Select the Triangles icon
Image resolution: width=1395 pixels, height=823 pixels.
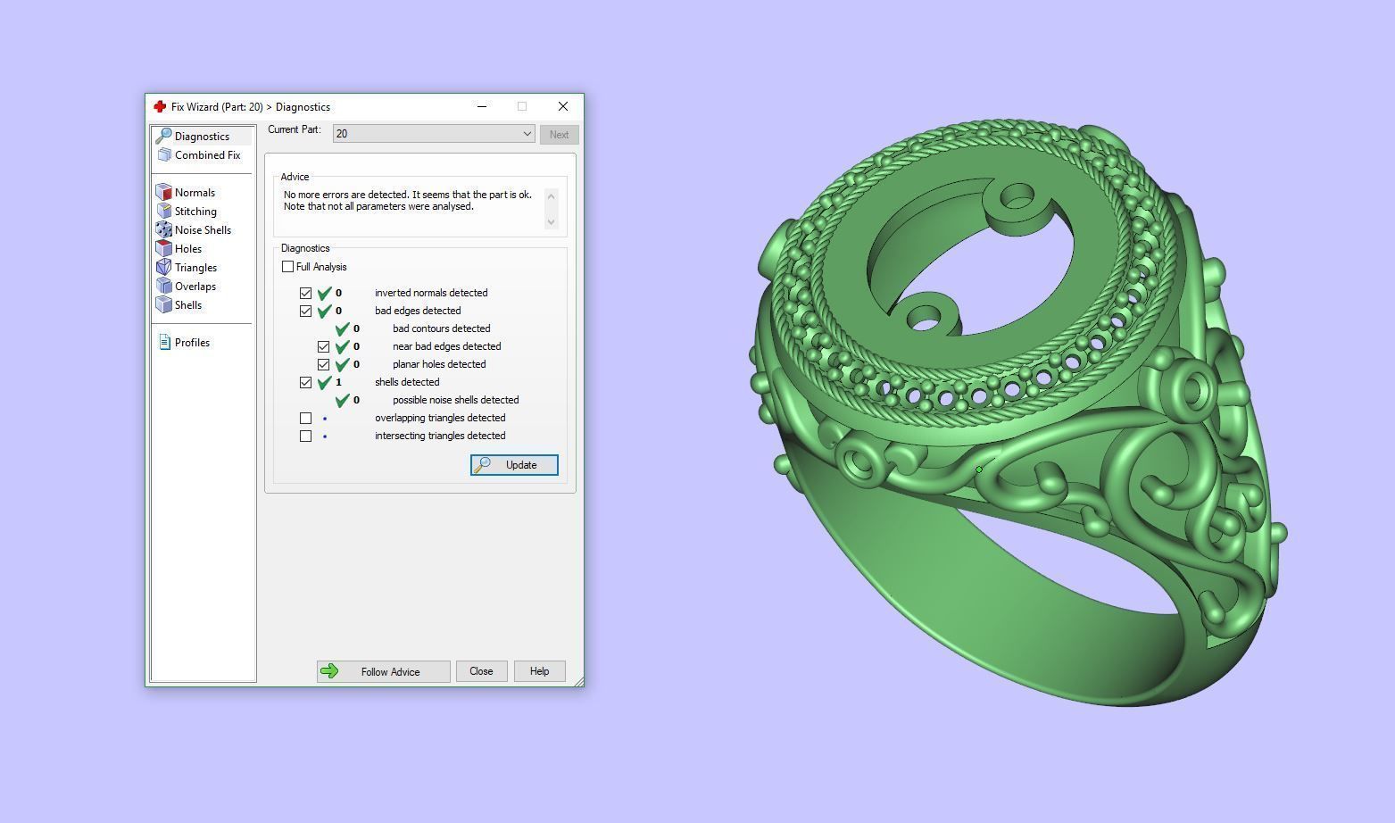pyautogui.click(x=164, y=268)
